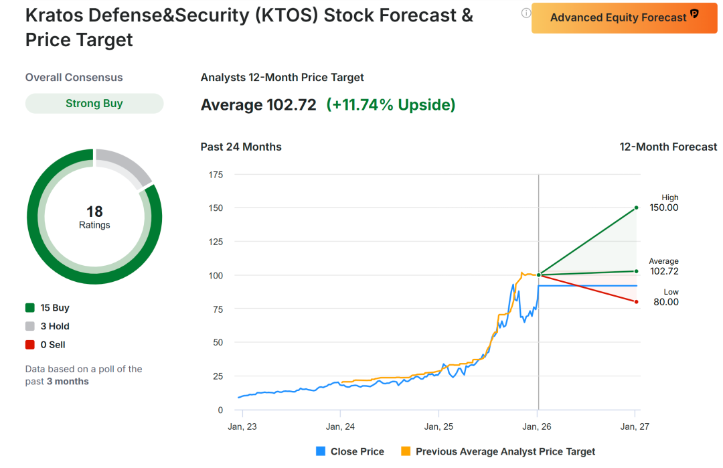Click the red square next to 0 Sell

point(29,345)
